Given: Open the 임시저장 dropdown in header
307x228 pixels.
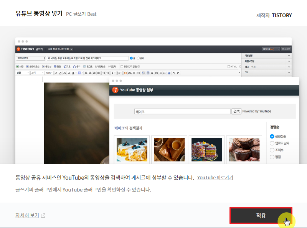Looking at the screenshot, I should [271, 49].
